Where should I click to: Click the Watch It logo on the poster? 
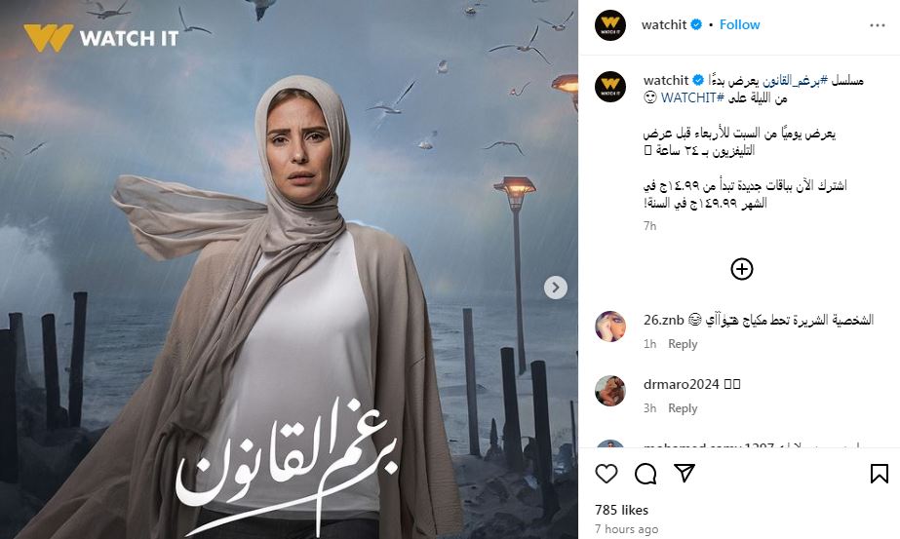[101, 38]
